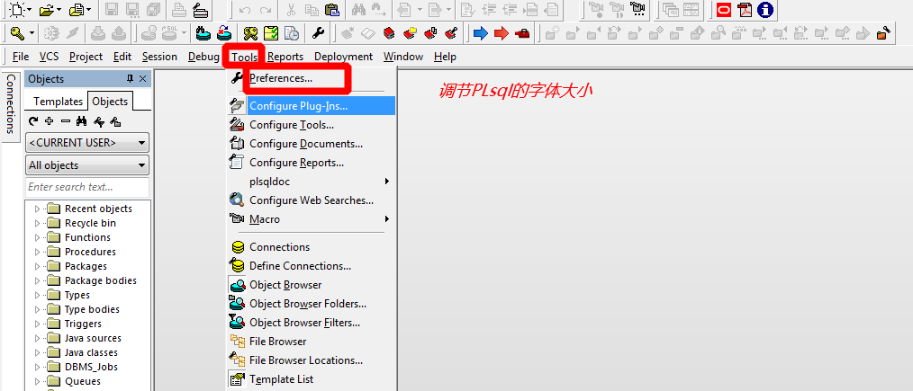Click the plain red books icon
Image resolution: width=913 pixels, height=391 pixels.
(x=390, y=33)
